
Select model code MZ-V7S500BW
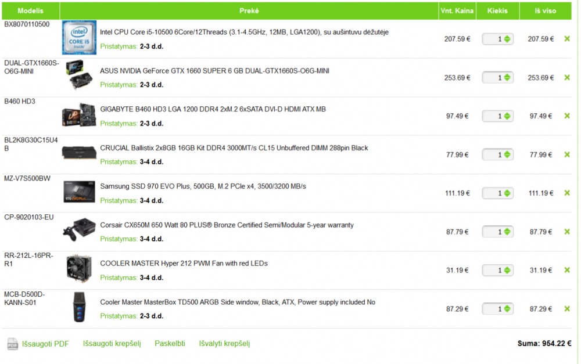tap(27, 178)
